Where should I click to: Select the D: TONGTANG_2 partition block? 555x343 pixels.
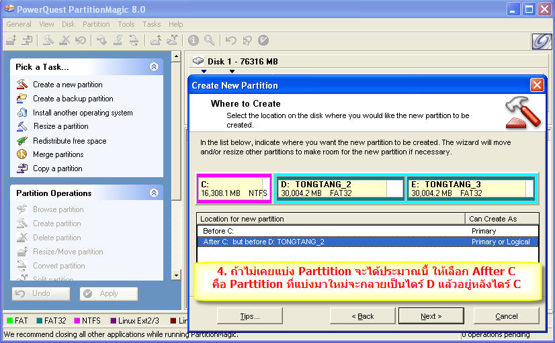click(340, 189)
